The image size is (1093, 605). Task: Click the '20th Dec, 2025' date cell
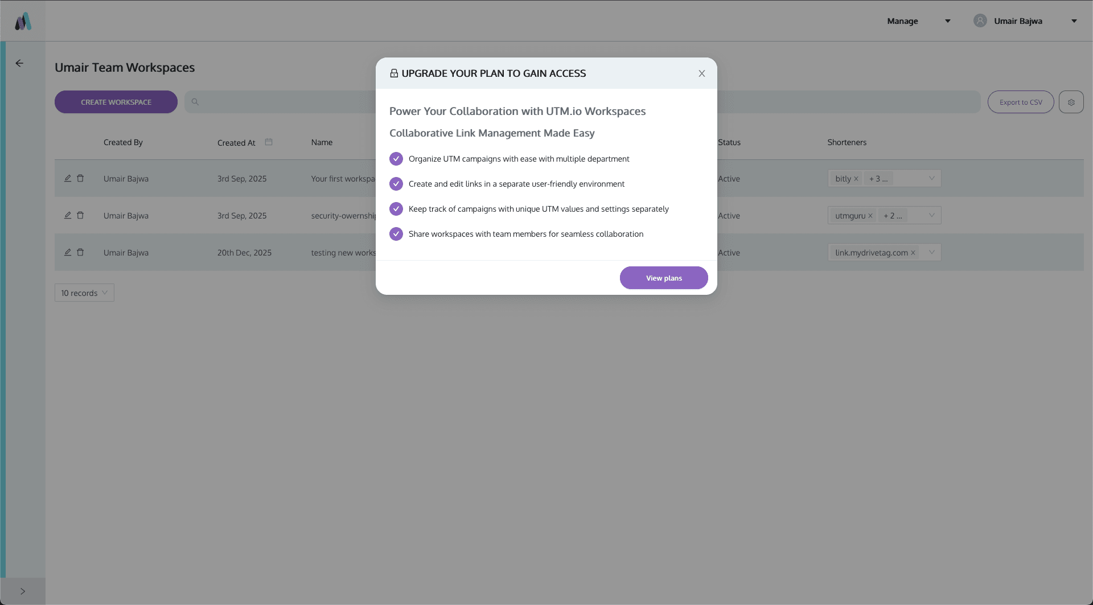[x=244, y=253]
